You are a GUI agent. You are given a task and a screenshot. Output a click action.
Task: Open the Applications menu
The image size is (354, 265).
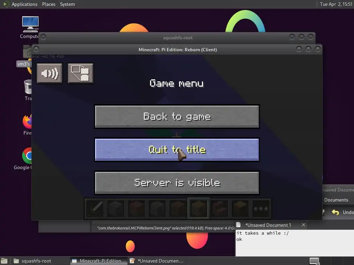[20, 4]
